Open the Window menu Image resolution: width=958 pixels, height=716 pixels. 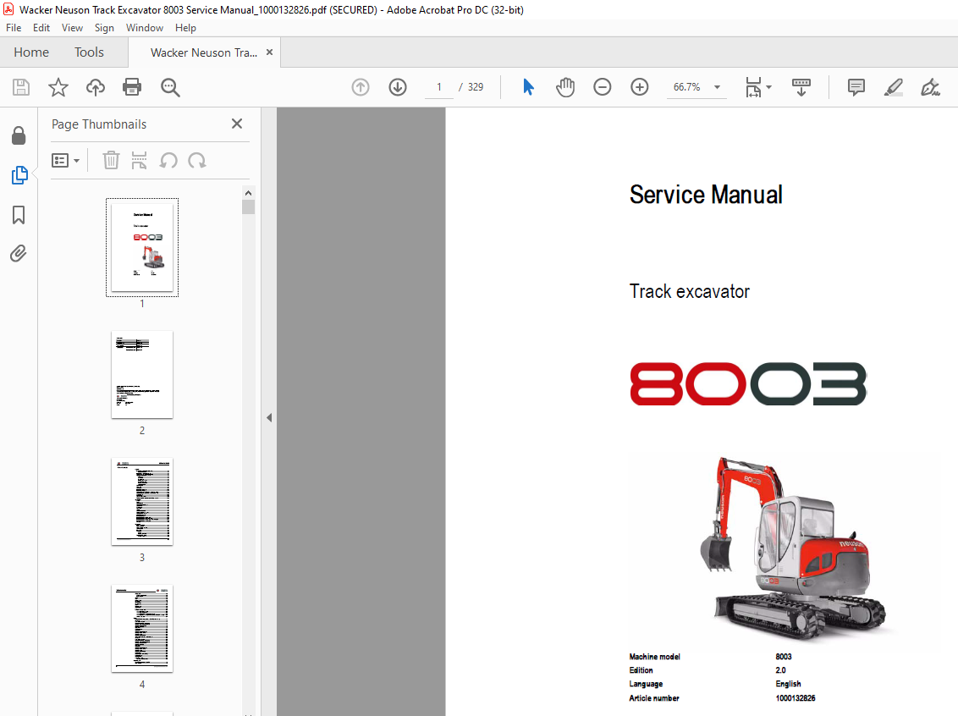145,27
